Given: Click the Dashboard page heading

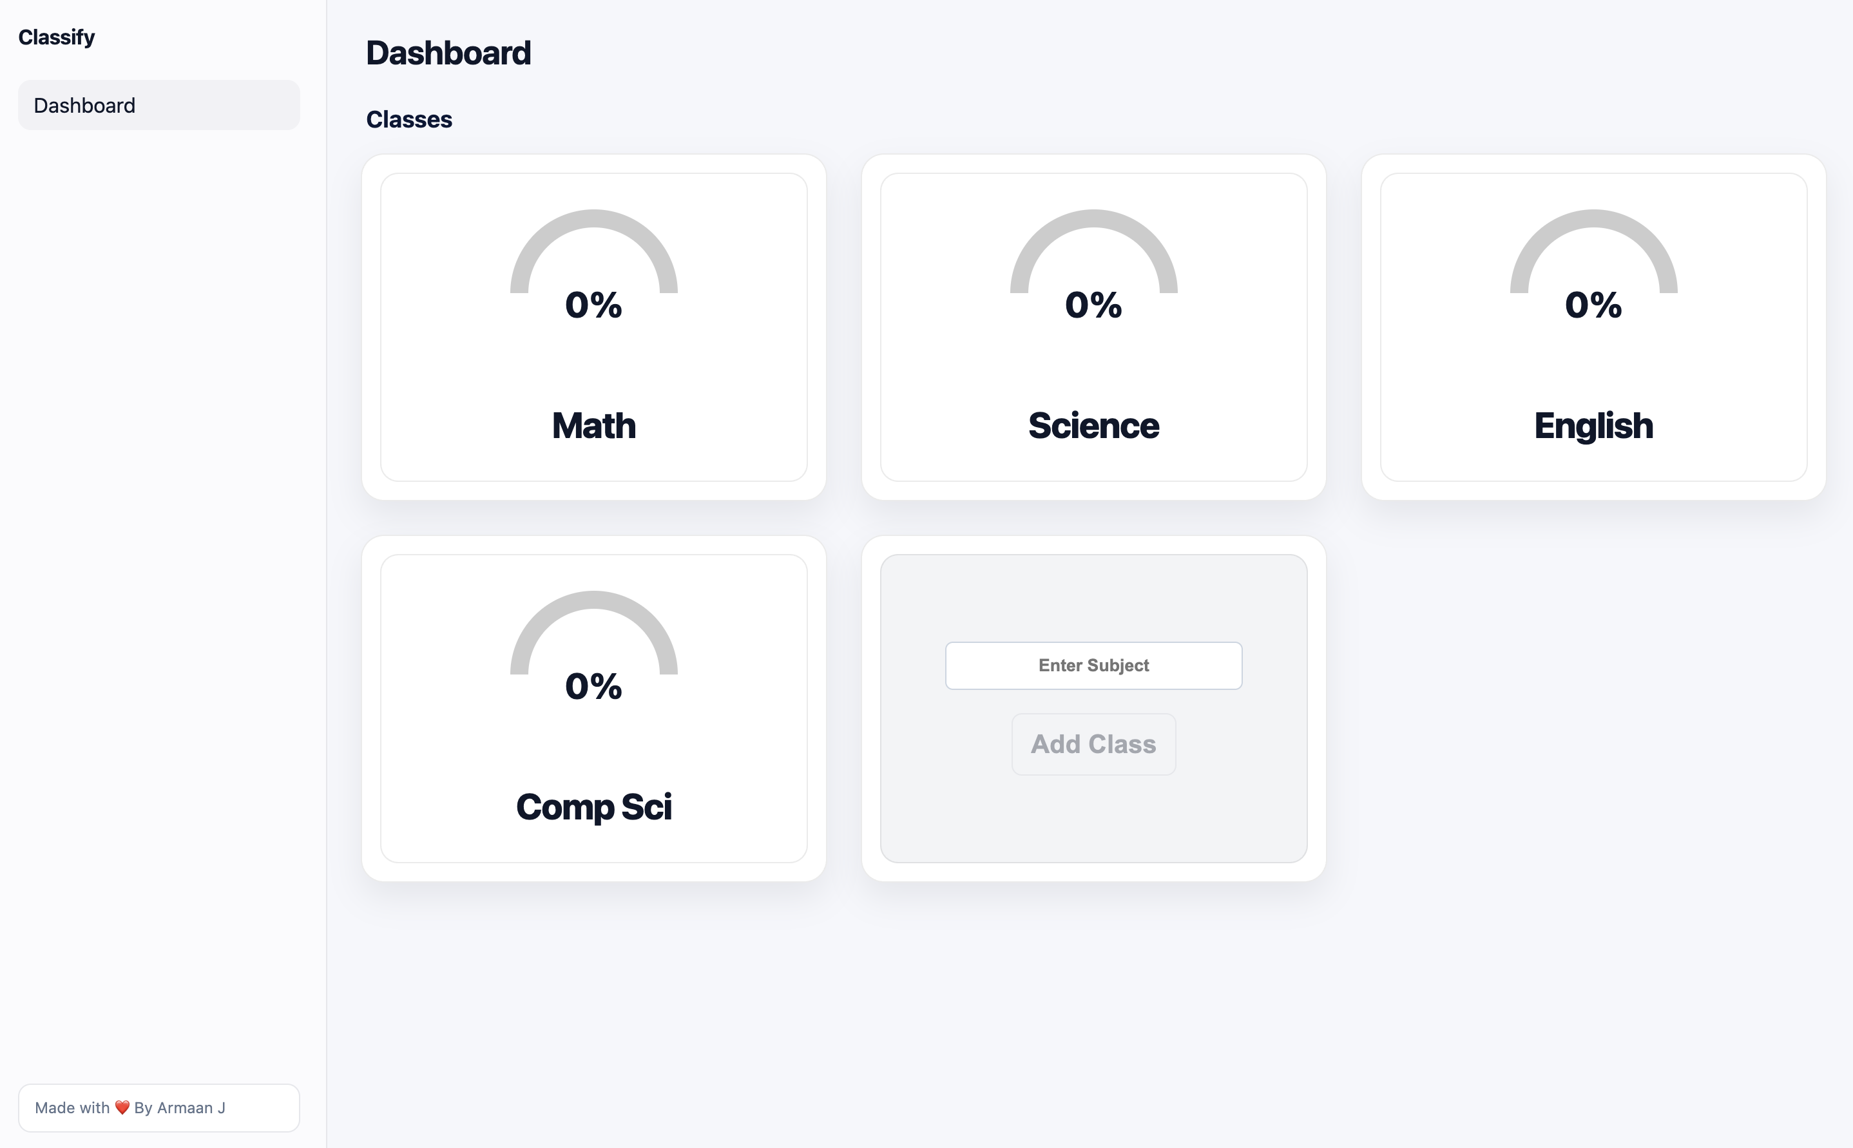Looking at the screenshot, I should 448,53.
